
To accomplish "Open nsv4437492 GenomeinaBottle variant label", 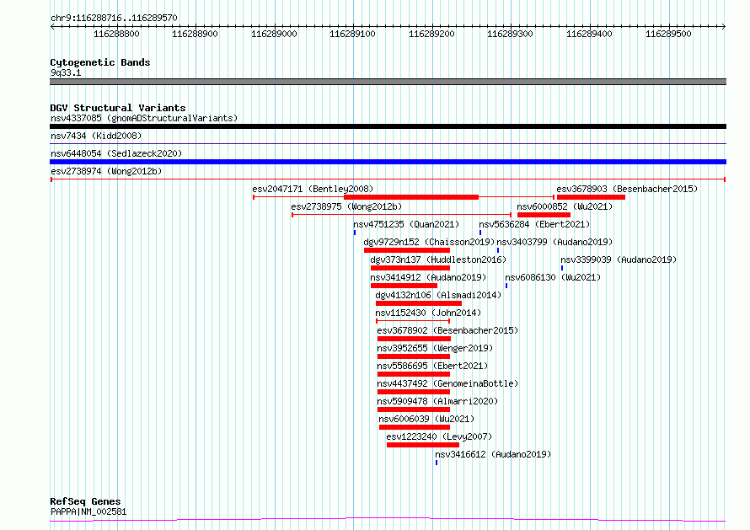I will point(447,383).
